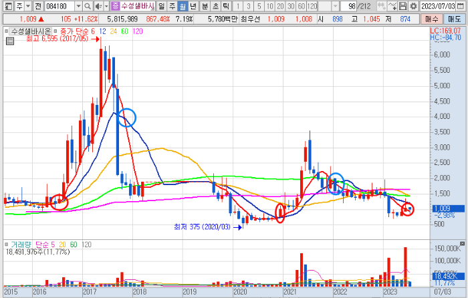Screen dimensions: 468x298
Task: Select the 30 interval button
Action: [x=291, y=6]
